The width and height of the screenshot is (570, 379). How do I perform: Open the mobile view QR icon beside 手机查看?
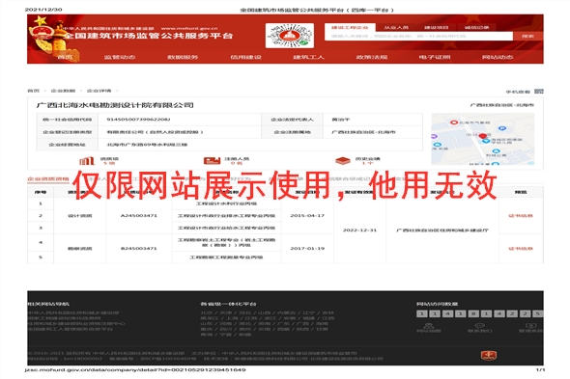(539, 91)
